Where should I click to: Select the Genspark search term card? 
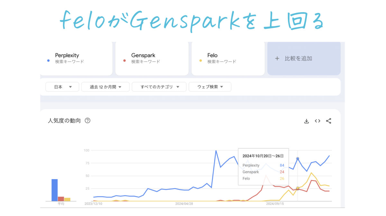pyautogui.click(x=152, y=58)
